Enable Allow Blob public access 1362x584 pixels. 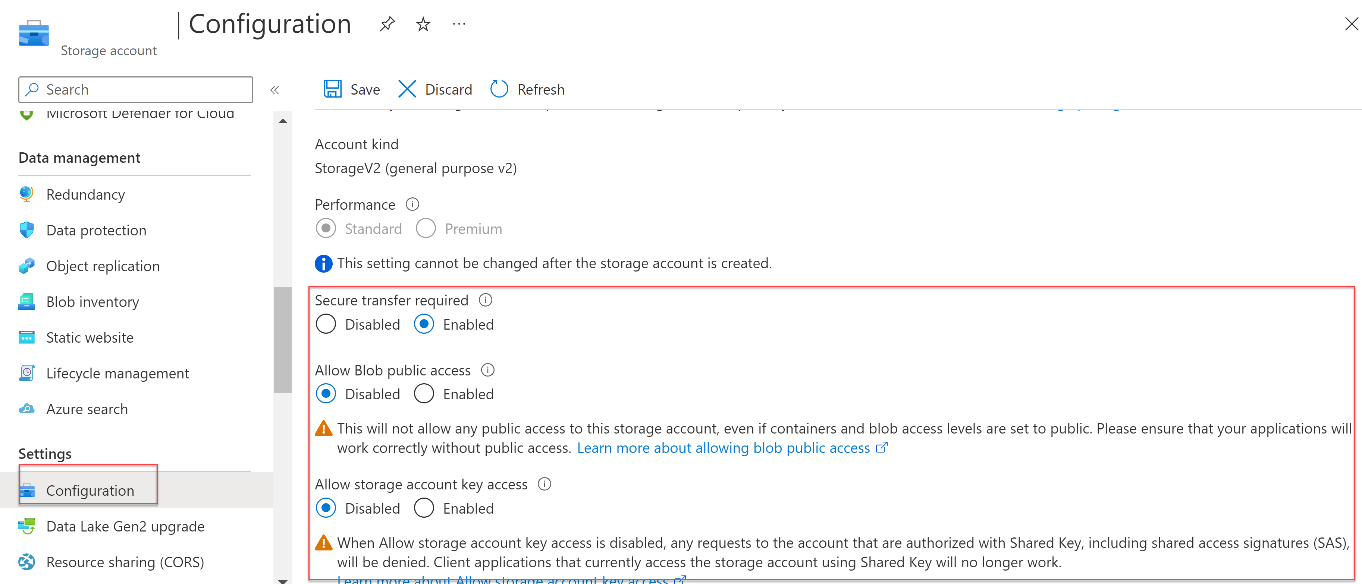tap(424, 394)
